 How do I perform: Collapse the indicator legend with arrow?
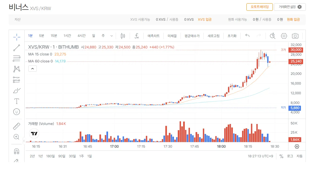tap(32, 69)
